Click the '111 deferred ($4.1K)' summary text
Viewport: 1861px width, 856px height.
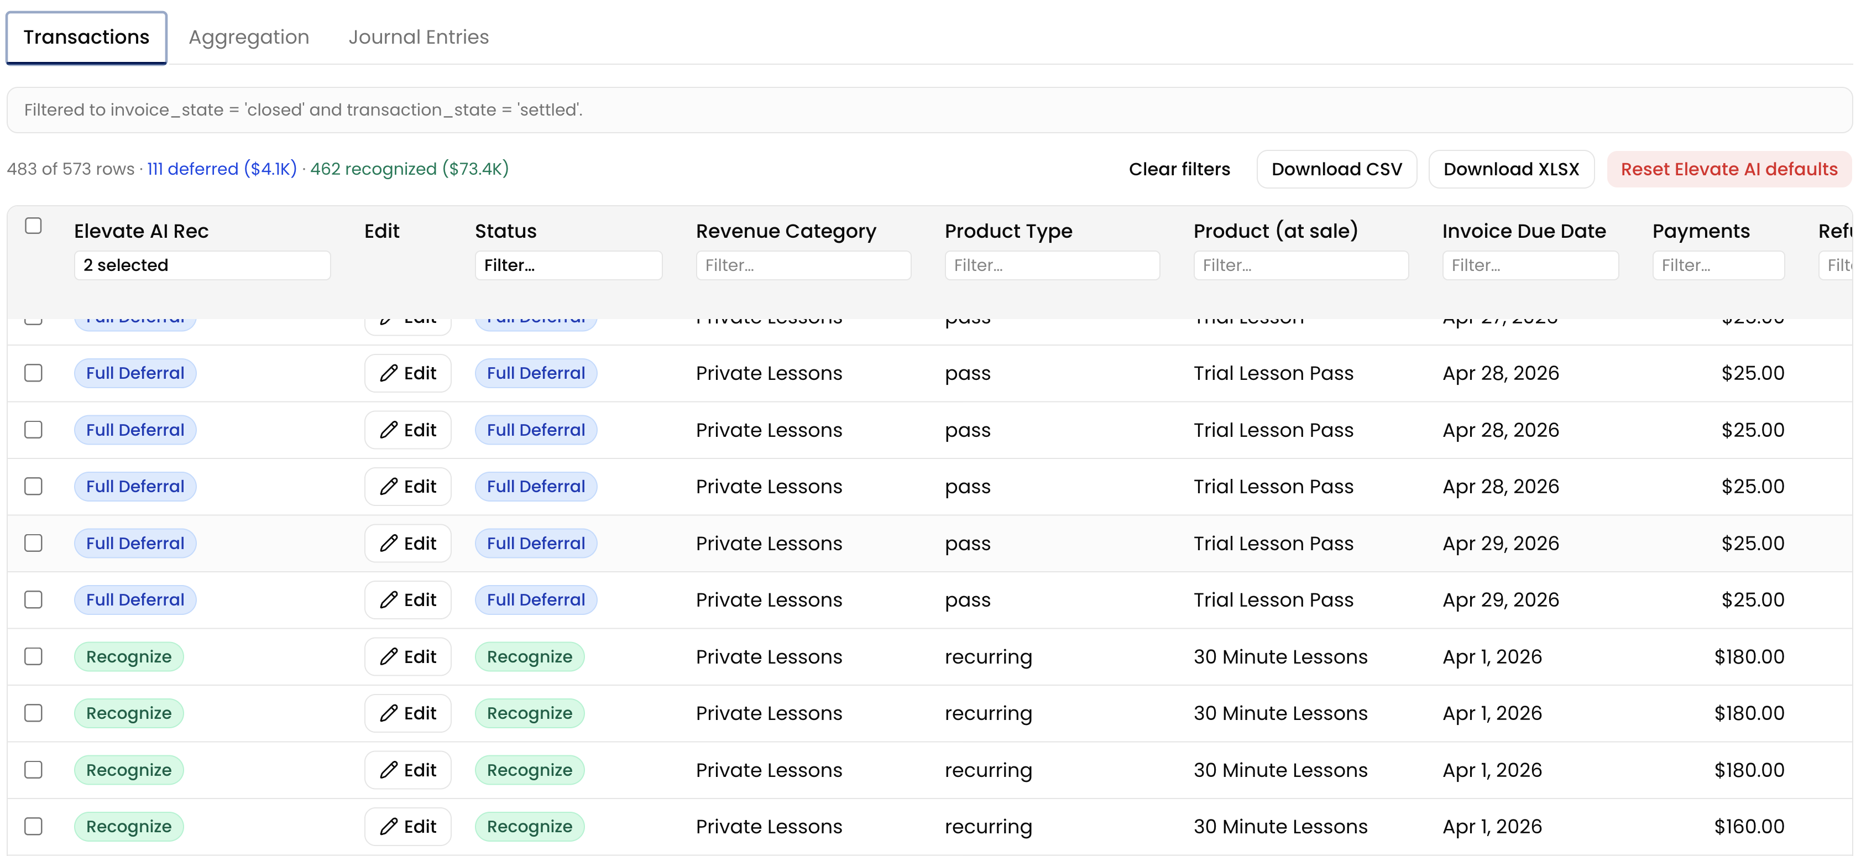[222, 169]
